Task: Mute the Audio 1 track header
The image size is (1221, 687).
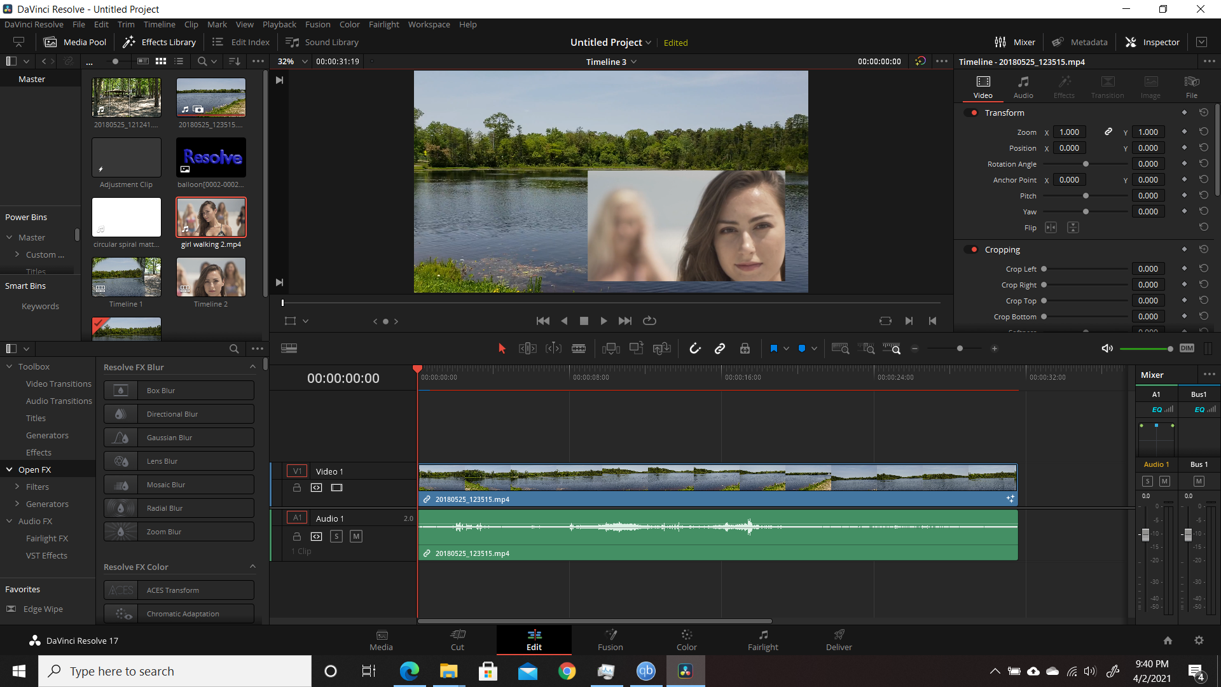Action: click(x=356, y=536)
